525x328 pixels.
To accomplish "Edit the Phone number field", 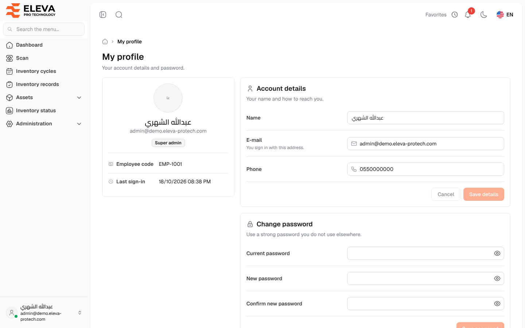I will coord(425,169).
